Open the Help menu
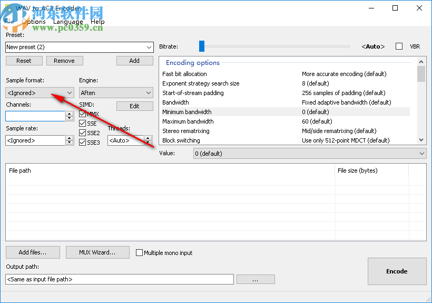Image resolution: width=432 pixels, height=303 pixels. pyautogui.click(x=97, y=22)
